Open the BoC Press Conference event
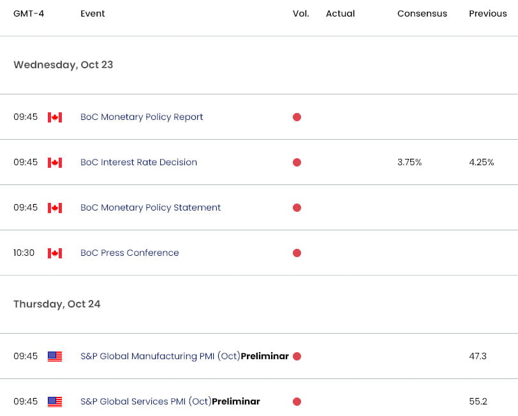Image resolution: width=518 pixels, height=416 pixels. tap(129, 253)
